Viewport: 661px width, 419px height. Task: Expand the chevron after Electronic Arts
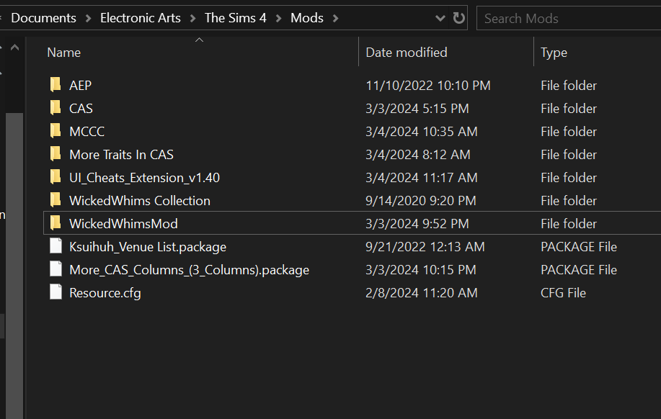193,18
